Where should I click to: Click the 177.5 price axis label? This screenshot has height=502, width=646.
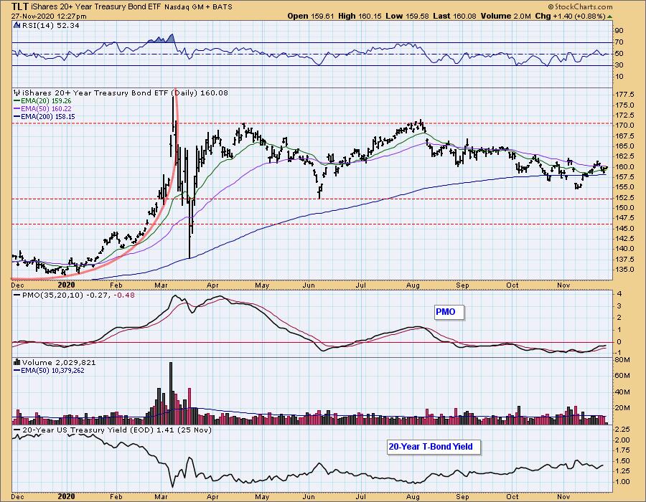624,95
